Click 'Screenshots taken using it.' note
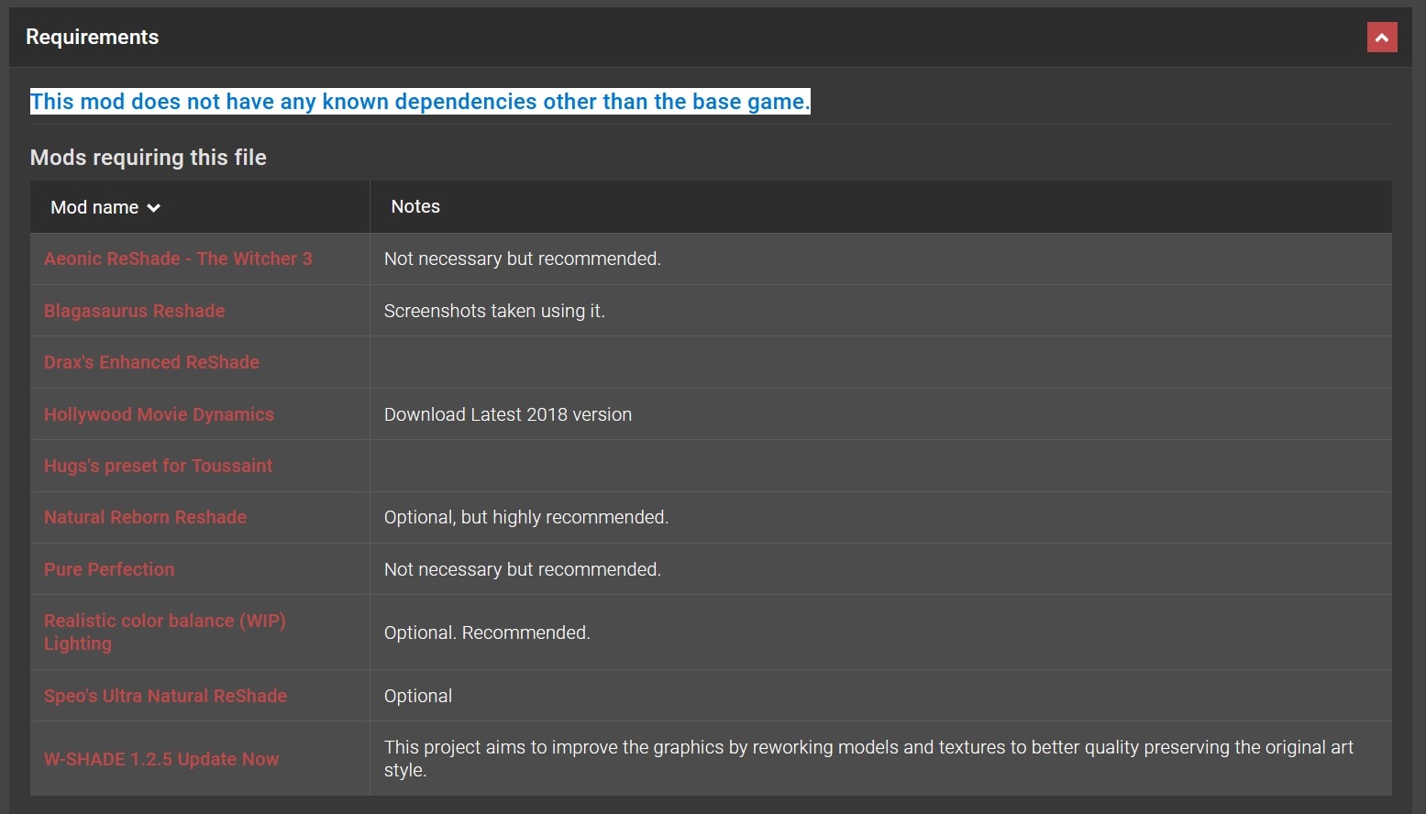This screenshot has width=1426, height=814. coord(494,311)
